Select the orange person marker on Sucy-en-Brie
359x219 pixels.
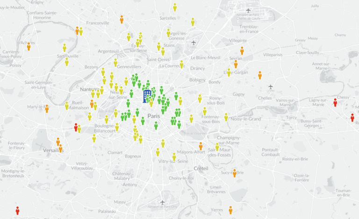(235, 173)
